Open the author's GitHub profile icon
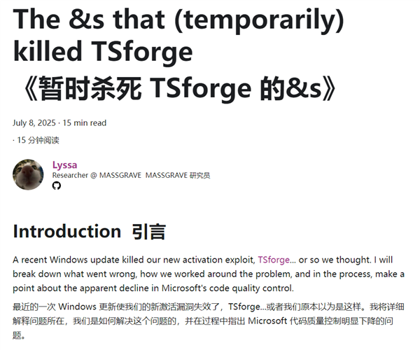The image size is (420, 350). coord(57,185)
